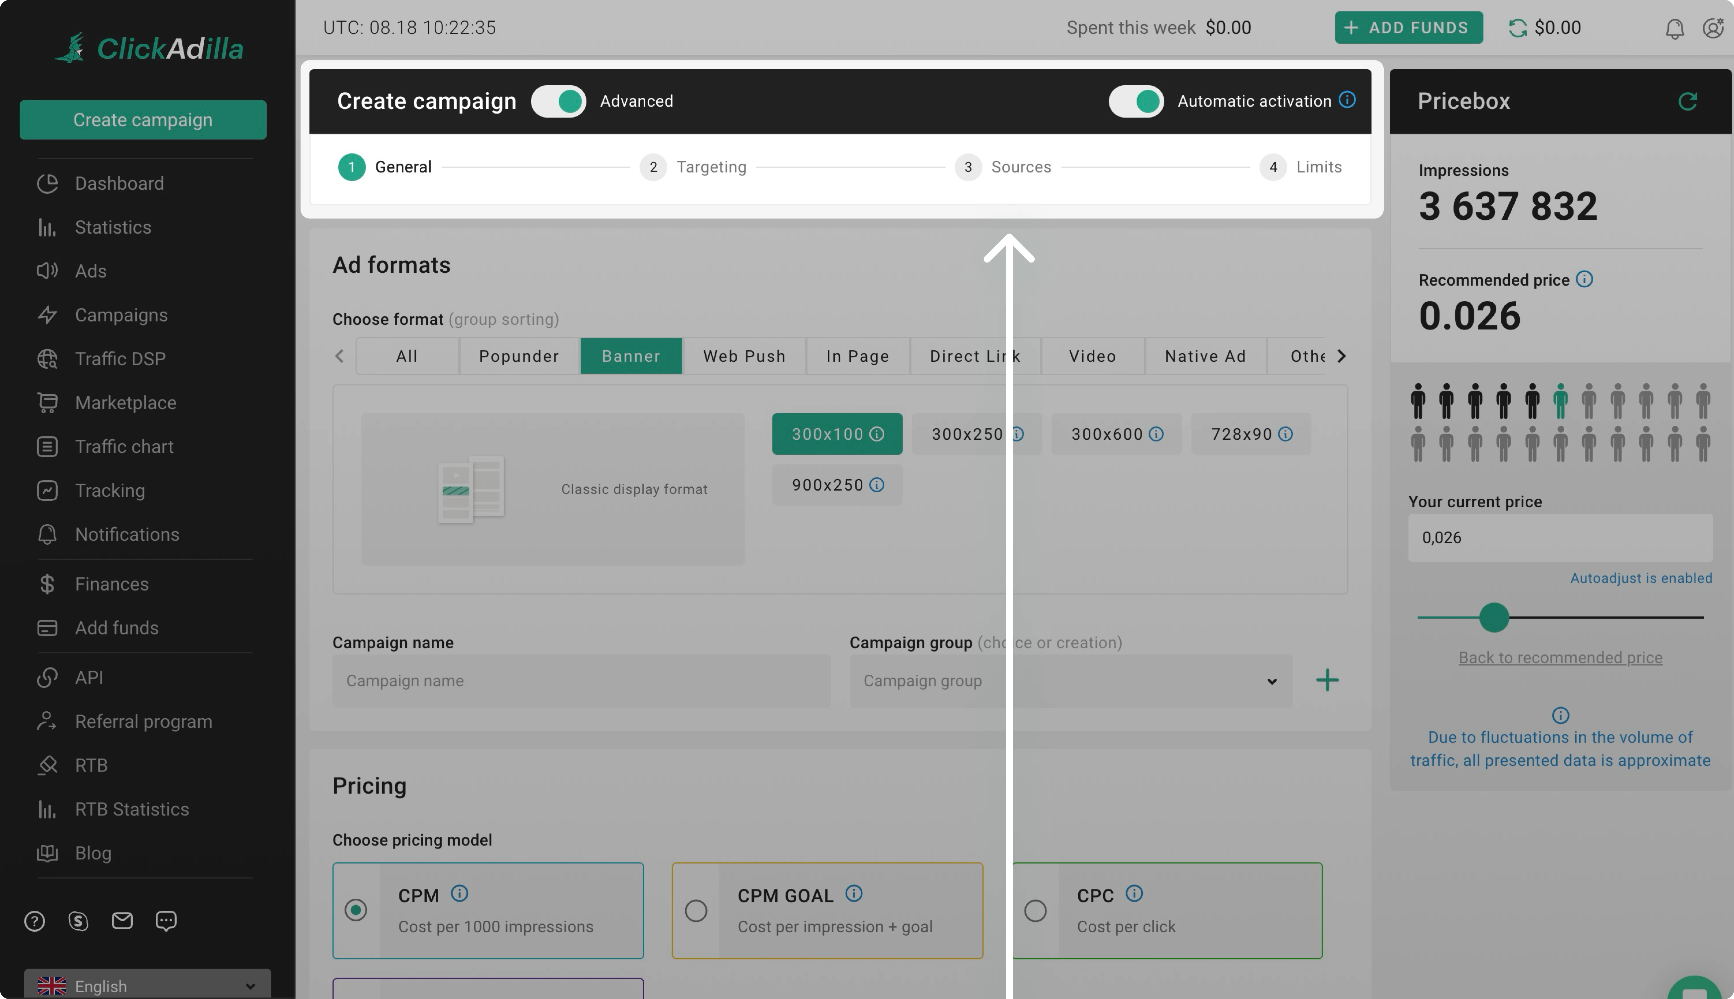The image size is (1734, 999).
Task: Click the Skype contact icon
Action: (78, 921)
